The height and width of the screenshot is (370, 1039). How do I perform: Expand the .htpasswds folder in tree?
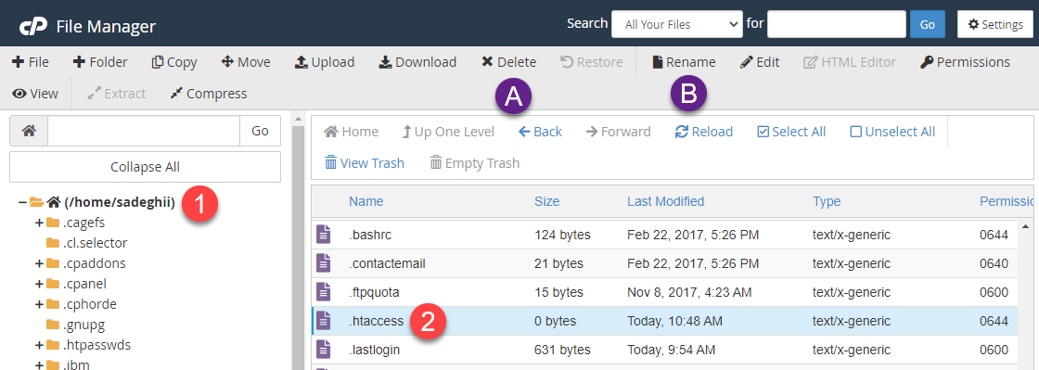tap(39, 346)
